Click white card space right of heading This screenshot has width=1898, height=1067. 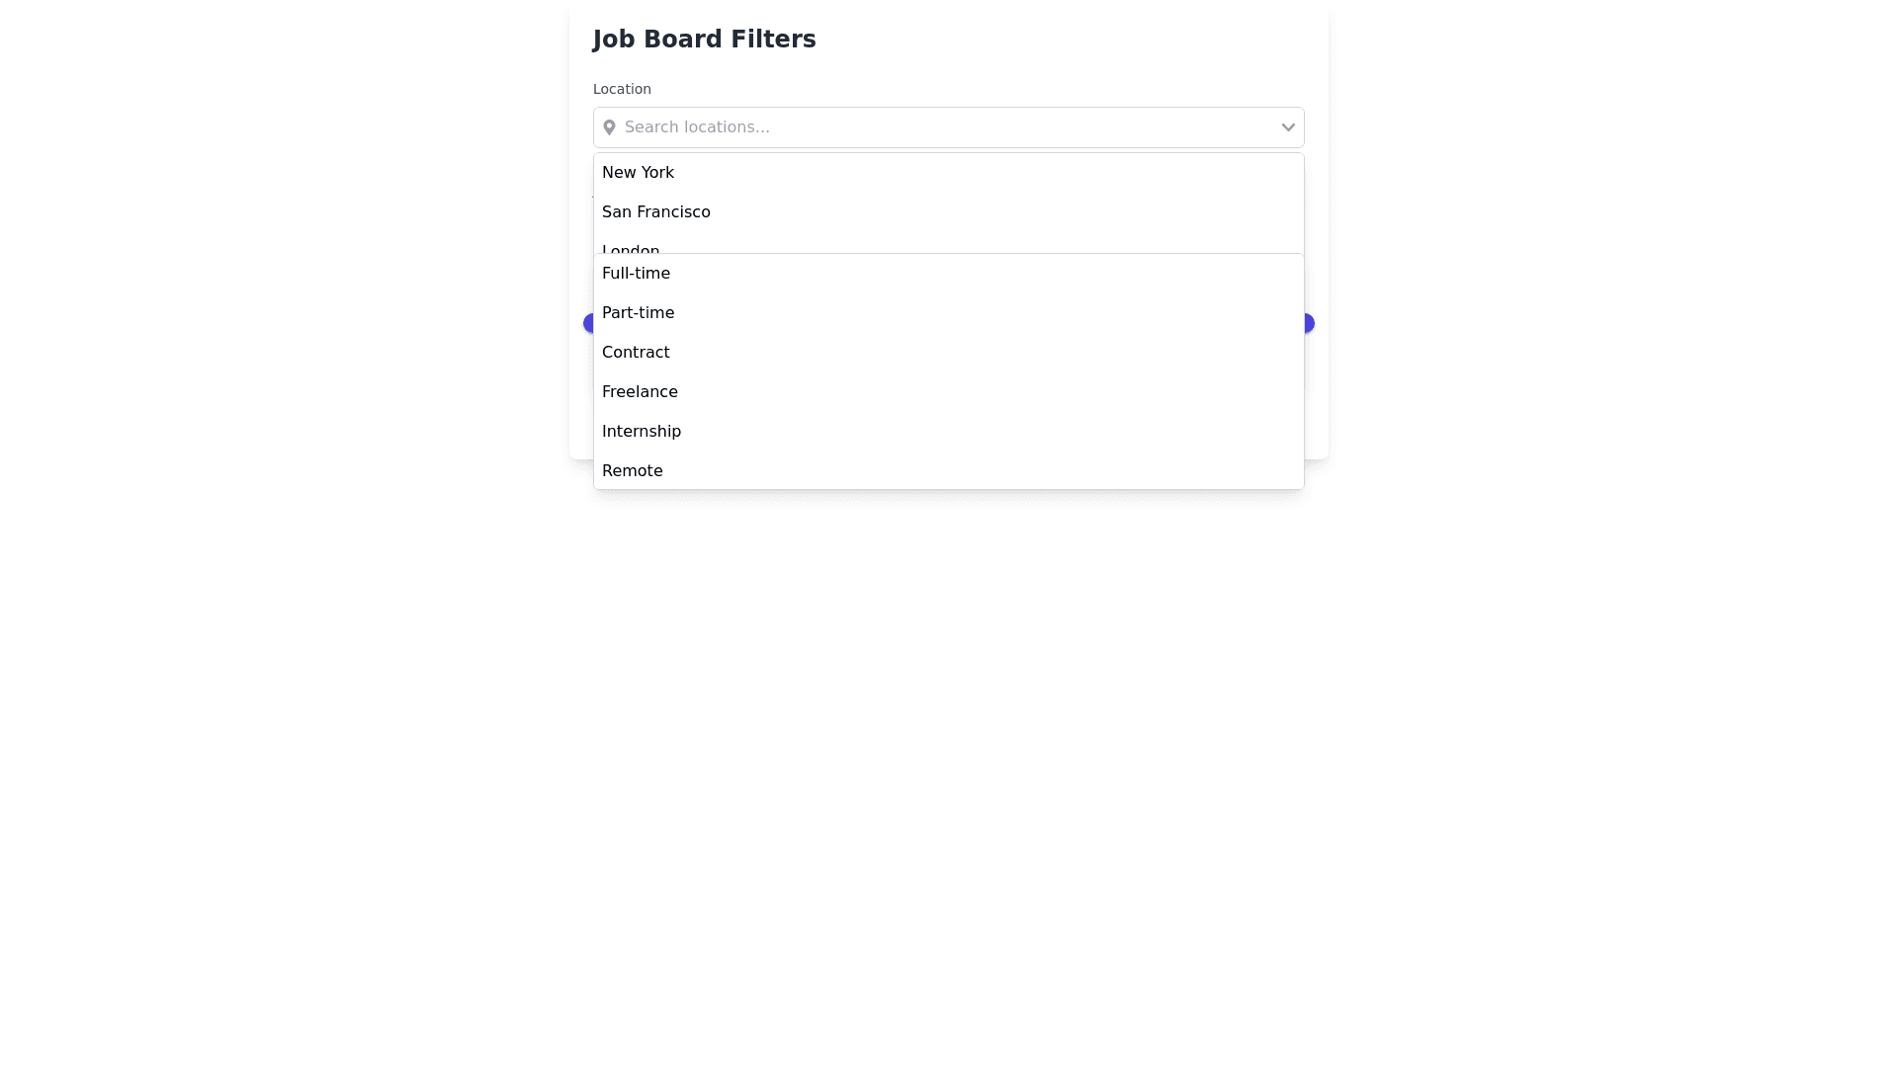[1087, 40]
